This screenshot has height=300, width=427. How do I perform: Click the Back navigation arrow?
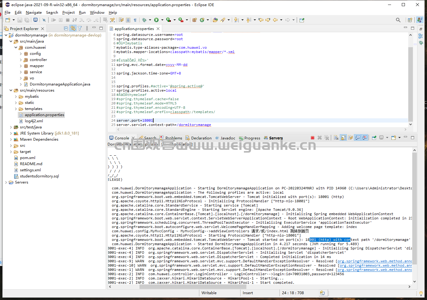(x=275, y=20)
